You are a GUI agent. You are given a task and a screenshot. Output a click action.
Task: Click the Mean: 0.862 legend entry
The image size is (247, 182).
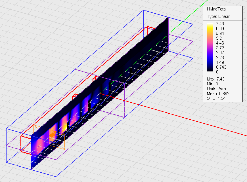tap(218, 94)
